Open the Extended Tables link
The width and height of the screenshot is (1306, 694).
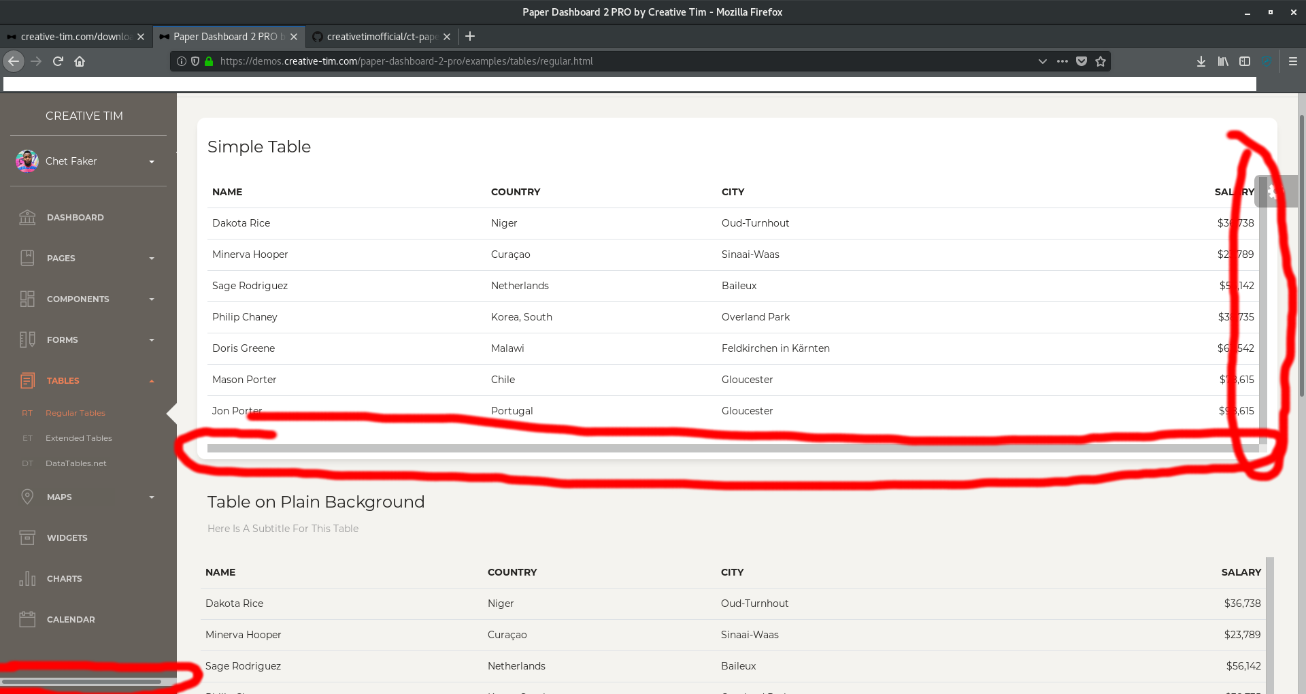(78, 438)
